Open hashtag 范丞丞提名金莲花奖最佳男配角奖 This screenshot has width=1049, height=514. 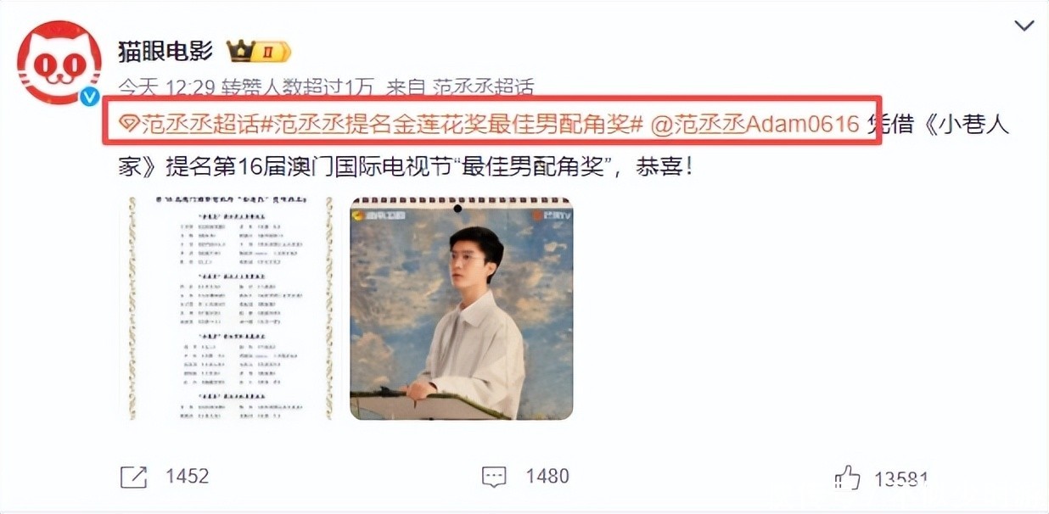pos(450,126)
